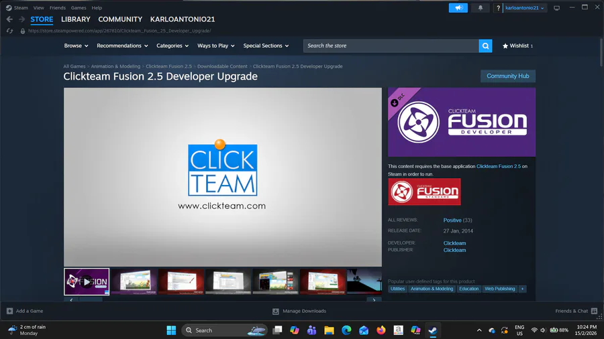This screenshot has height=339, width=604.
Task: Select the Education tag
Action: (469, 289)
